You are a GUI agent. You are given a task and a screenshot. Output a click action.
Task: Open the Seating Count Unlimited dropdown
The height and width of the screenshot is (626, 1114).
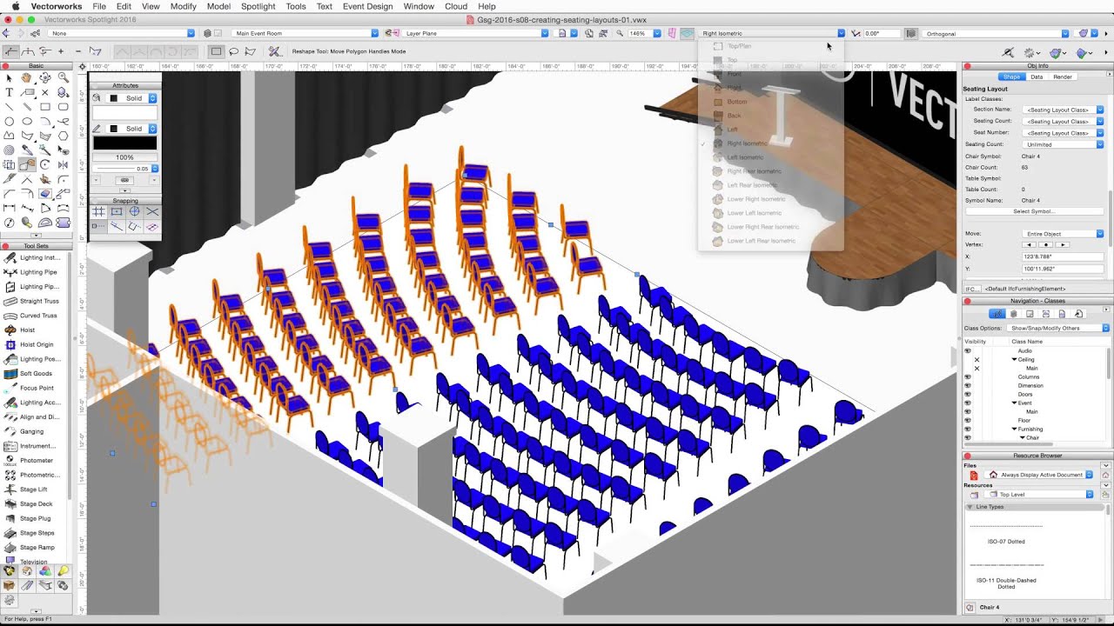pyautogui.click(x=1064, y=144)
